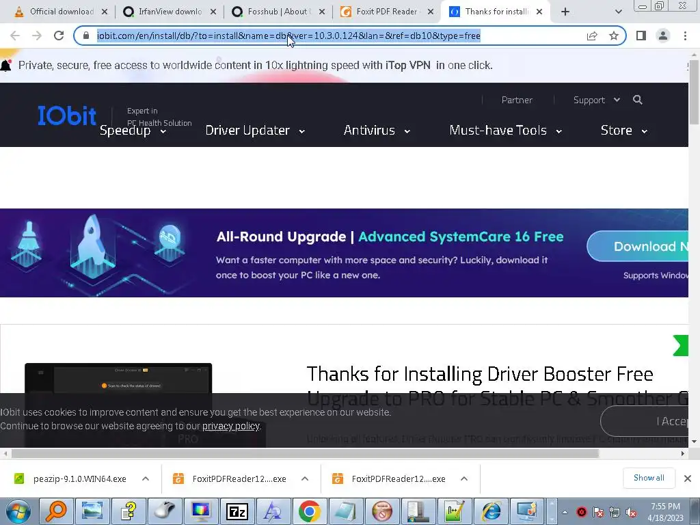Share this page via address bar icon
Screen dimensions: 700x525
point(592,36)
